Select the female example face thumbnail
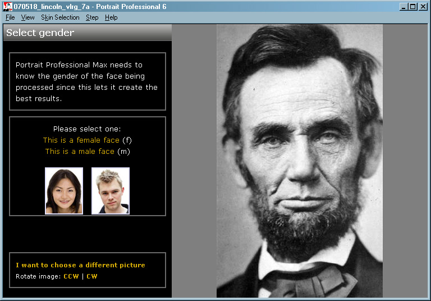Image resolution: width=431 pixels, height=301 pixels. tap(64, 191)
